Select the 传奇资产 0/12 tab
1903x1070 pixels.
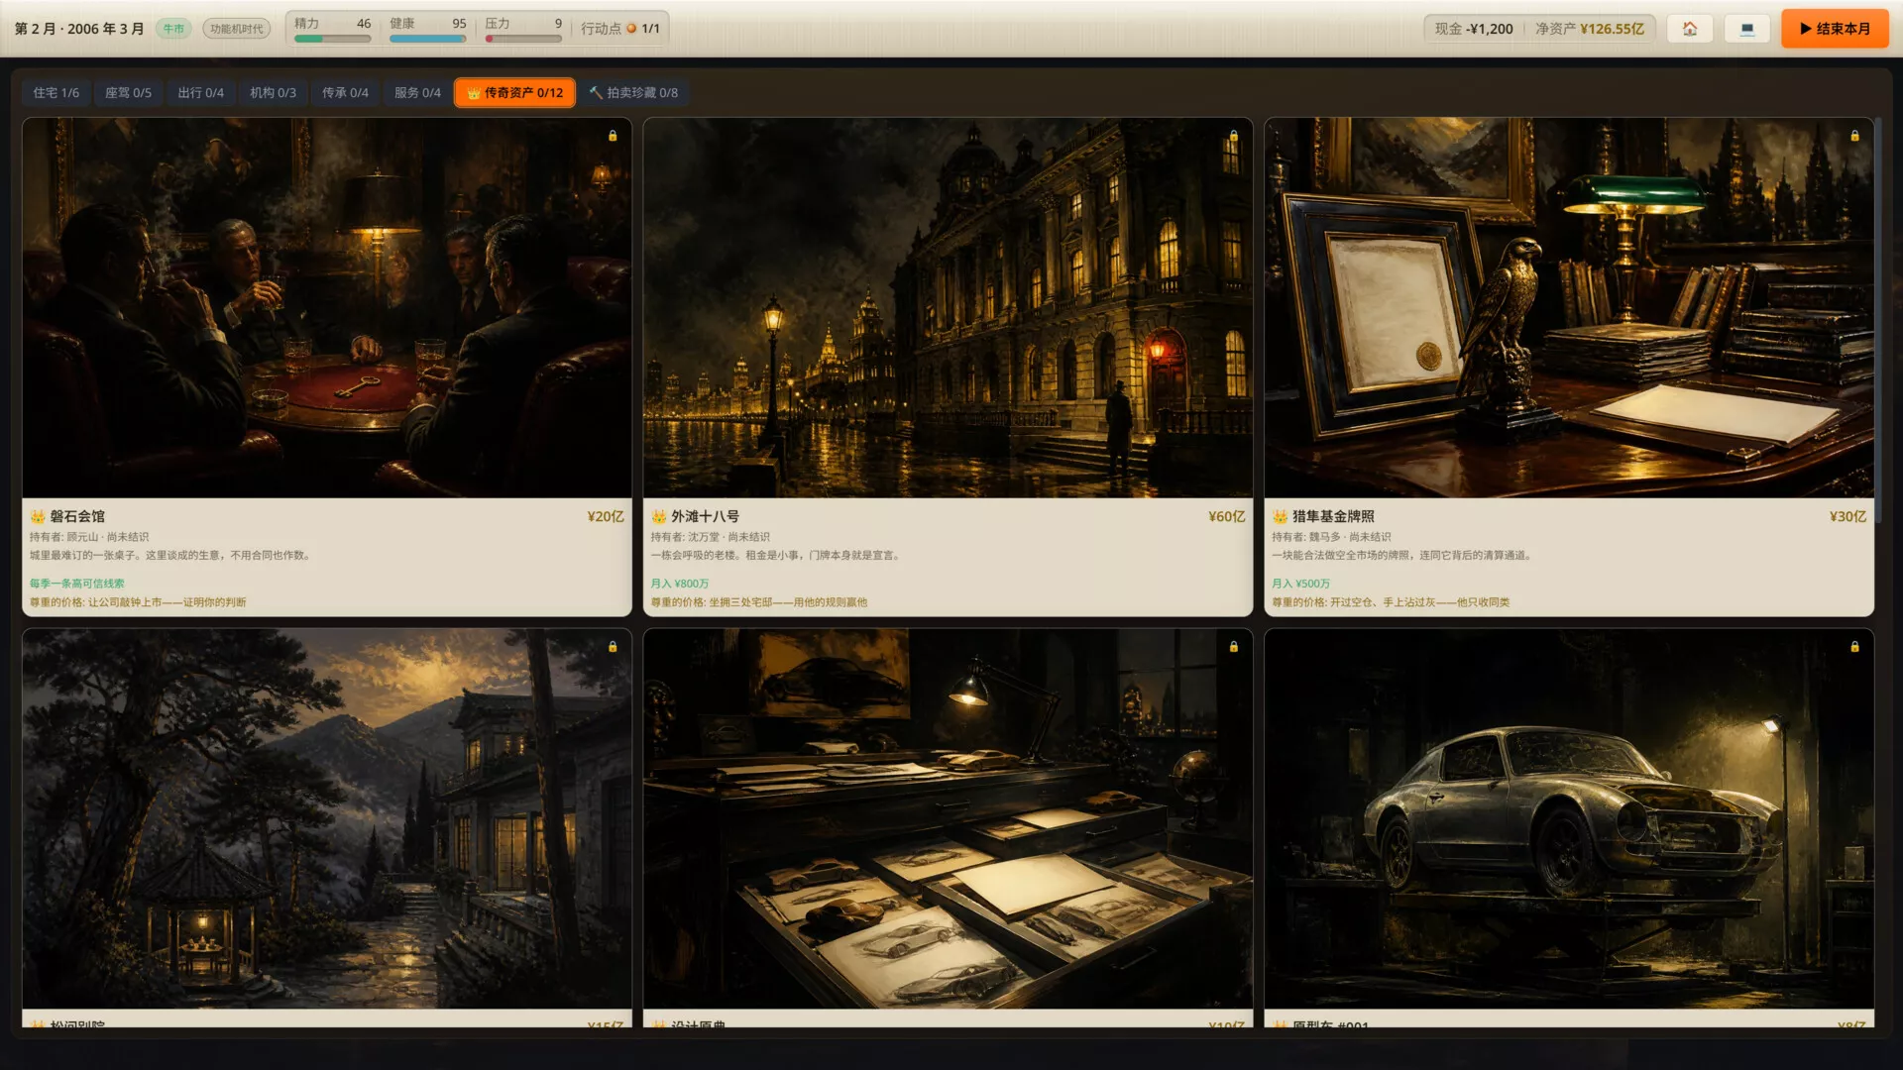(x=515, y=92)
